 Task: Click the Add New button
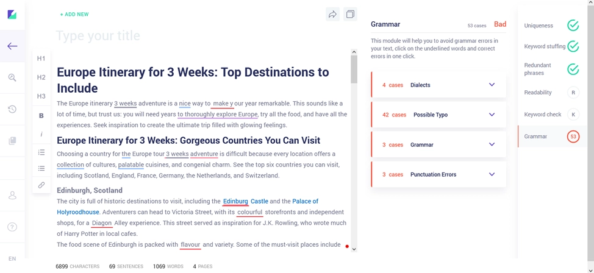(x=74, y=15)
